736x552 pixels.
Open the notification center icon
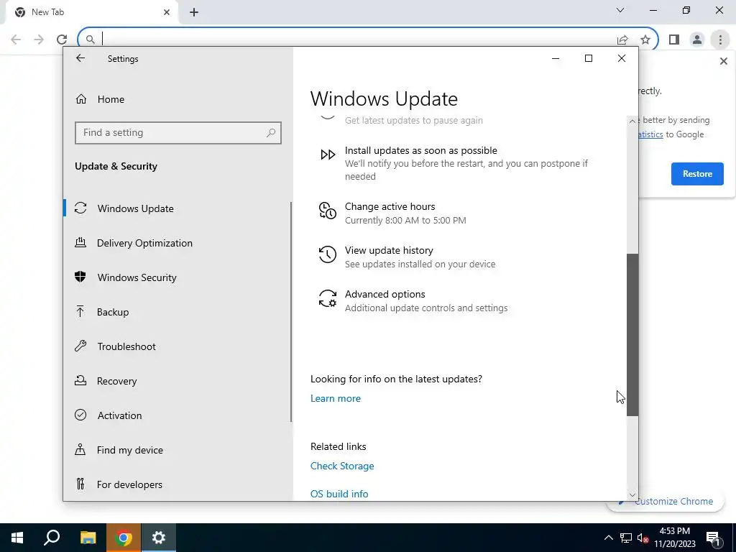pyautogui.click(x=713, y=538)
